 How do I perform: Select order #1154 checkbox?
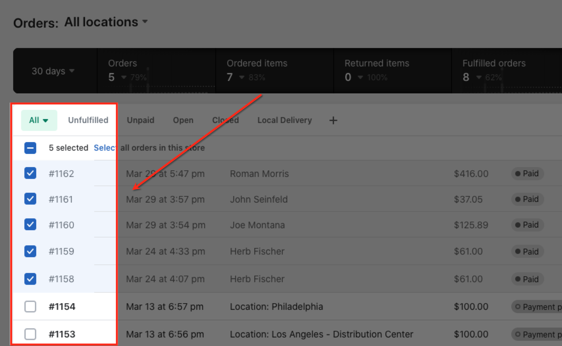30,307
